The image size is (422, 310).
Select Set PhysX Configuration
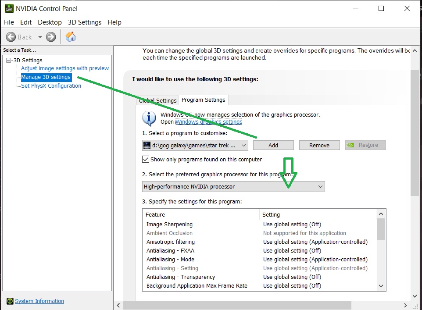pos(51,86)
